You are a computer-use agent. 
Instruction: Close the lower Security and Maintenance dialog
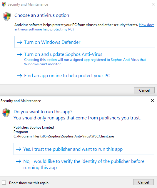(x=153, y=101)
